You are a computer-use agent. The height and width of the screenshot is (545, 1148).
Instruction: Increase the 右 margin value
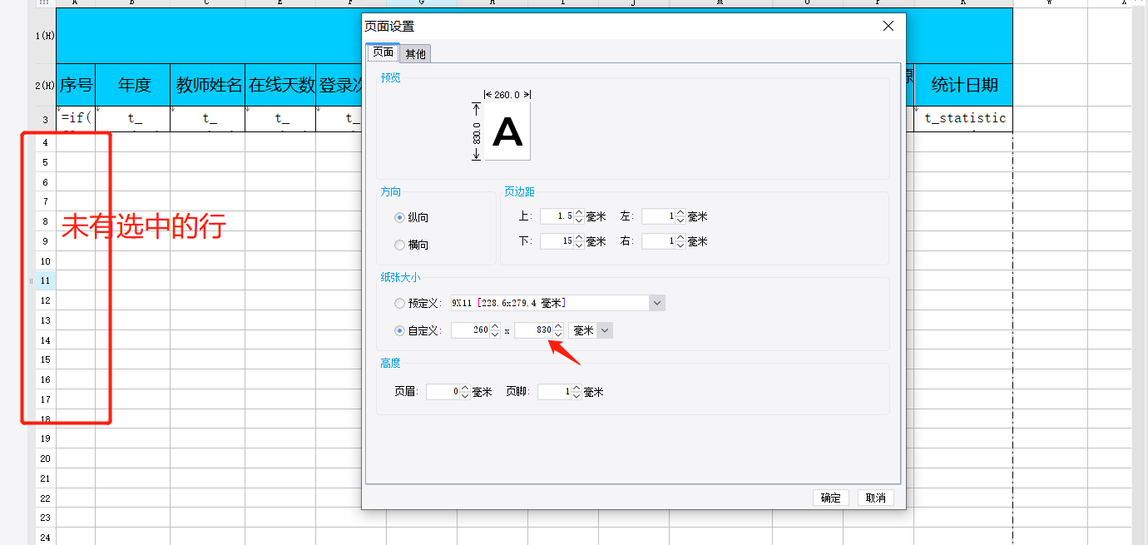[x=680, y=238]
